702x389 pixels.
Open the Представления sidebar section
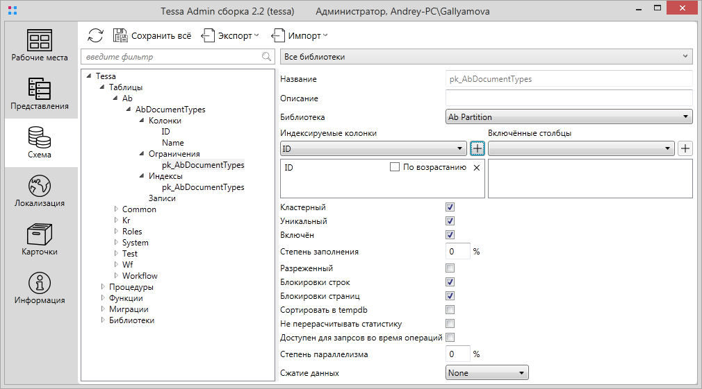[40, 94]
